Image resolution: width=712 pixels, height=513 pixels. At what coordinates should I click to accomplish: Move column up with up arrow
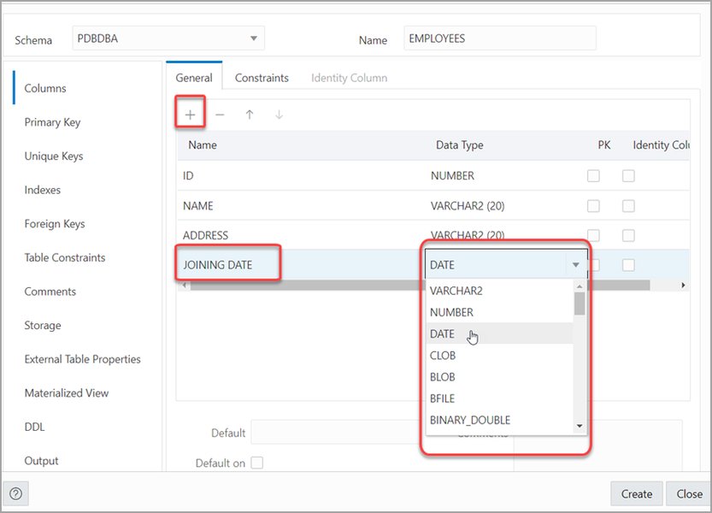[x=250, y=115]
